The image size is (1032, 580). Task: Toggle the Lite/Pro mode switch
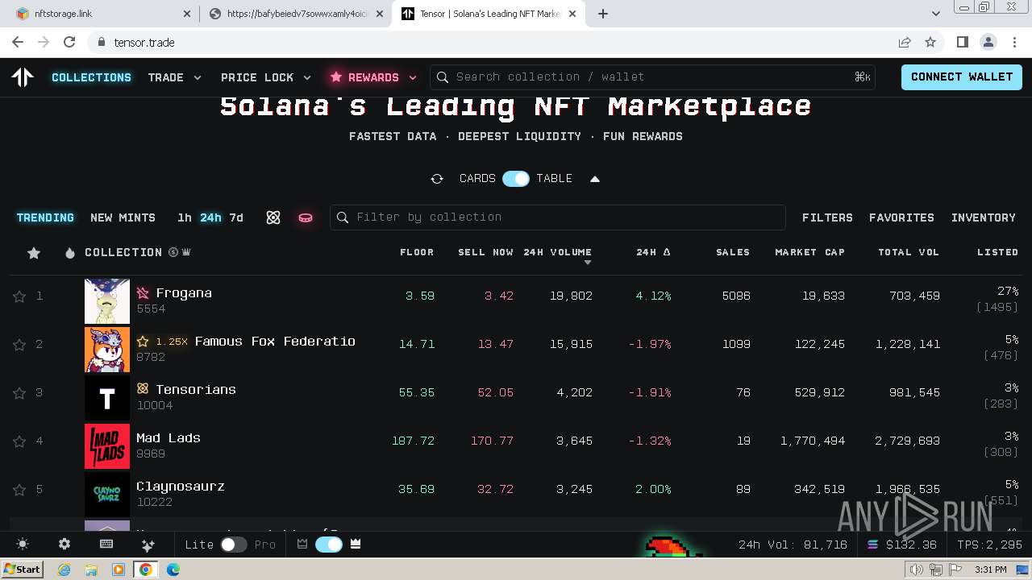[x=234, y=545]
